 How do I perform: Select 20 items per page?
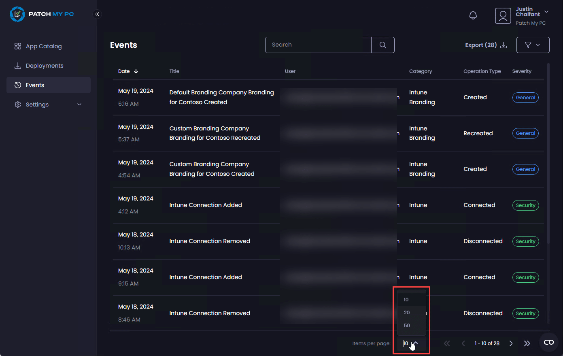(407, 313)
